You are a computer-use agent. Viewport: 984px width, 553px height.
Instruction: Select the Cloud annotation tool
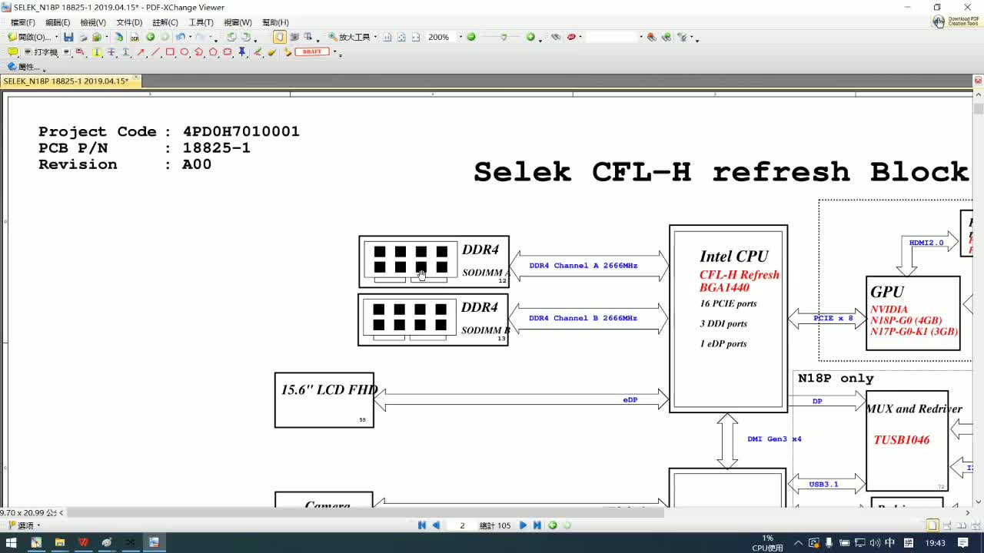[x=228, y=52]
